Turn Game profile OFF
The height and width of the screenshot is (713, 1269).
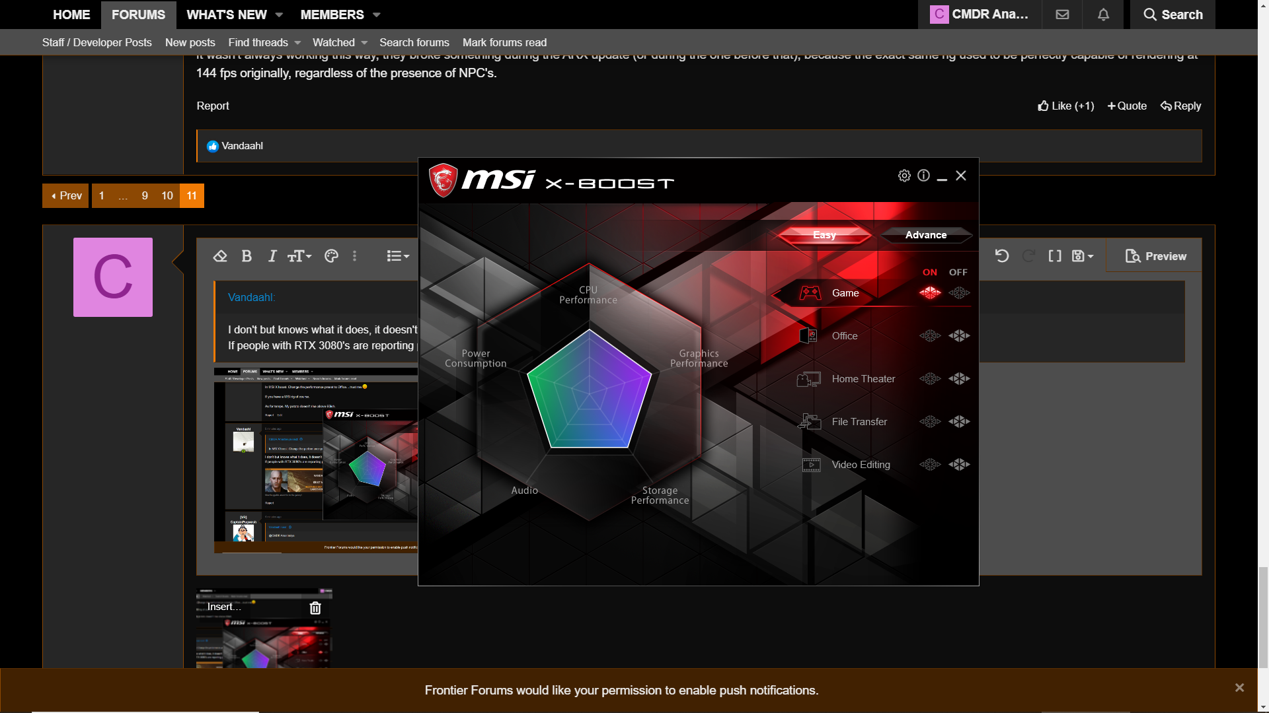tap(959, 293)
